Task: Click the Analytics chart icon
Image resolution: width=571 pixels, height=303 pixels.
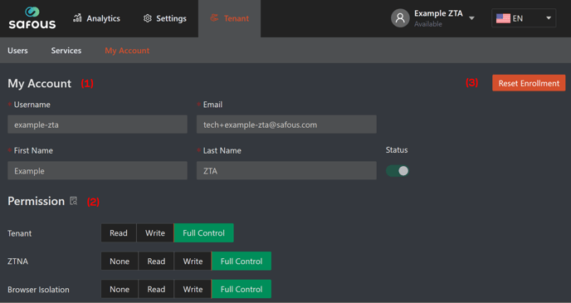Action: point(77,17)
